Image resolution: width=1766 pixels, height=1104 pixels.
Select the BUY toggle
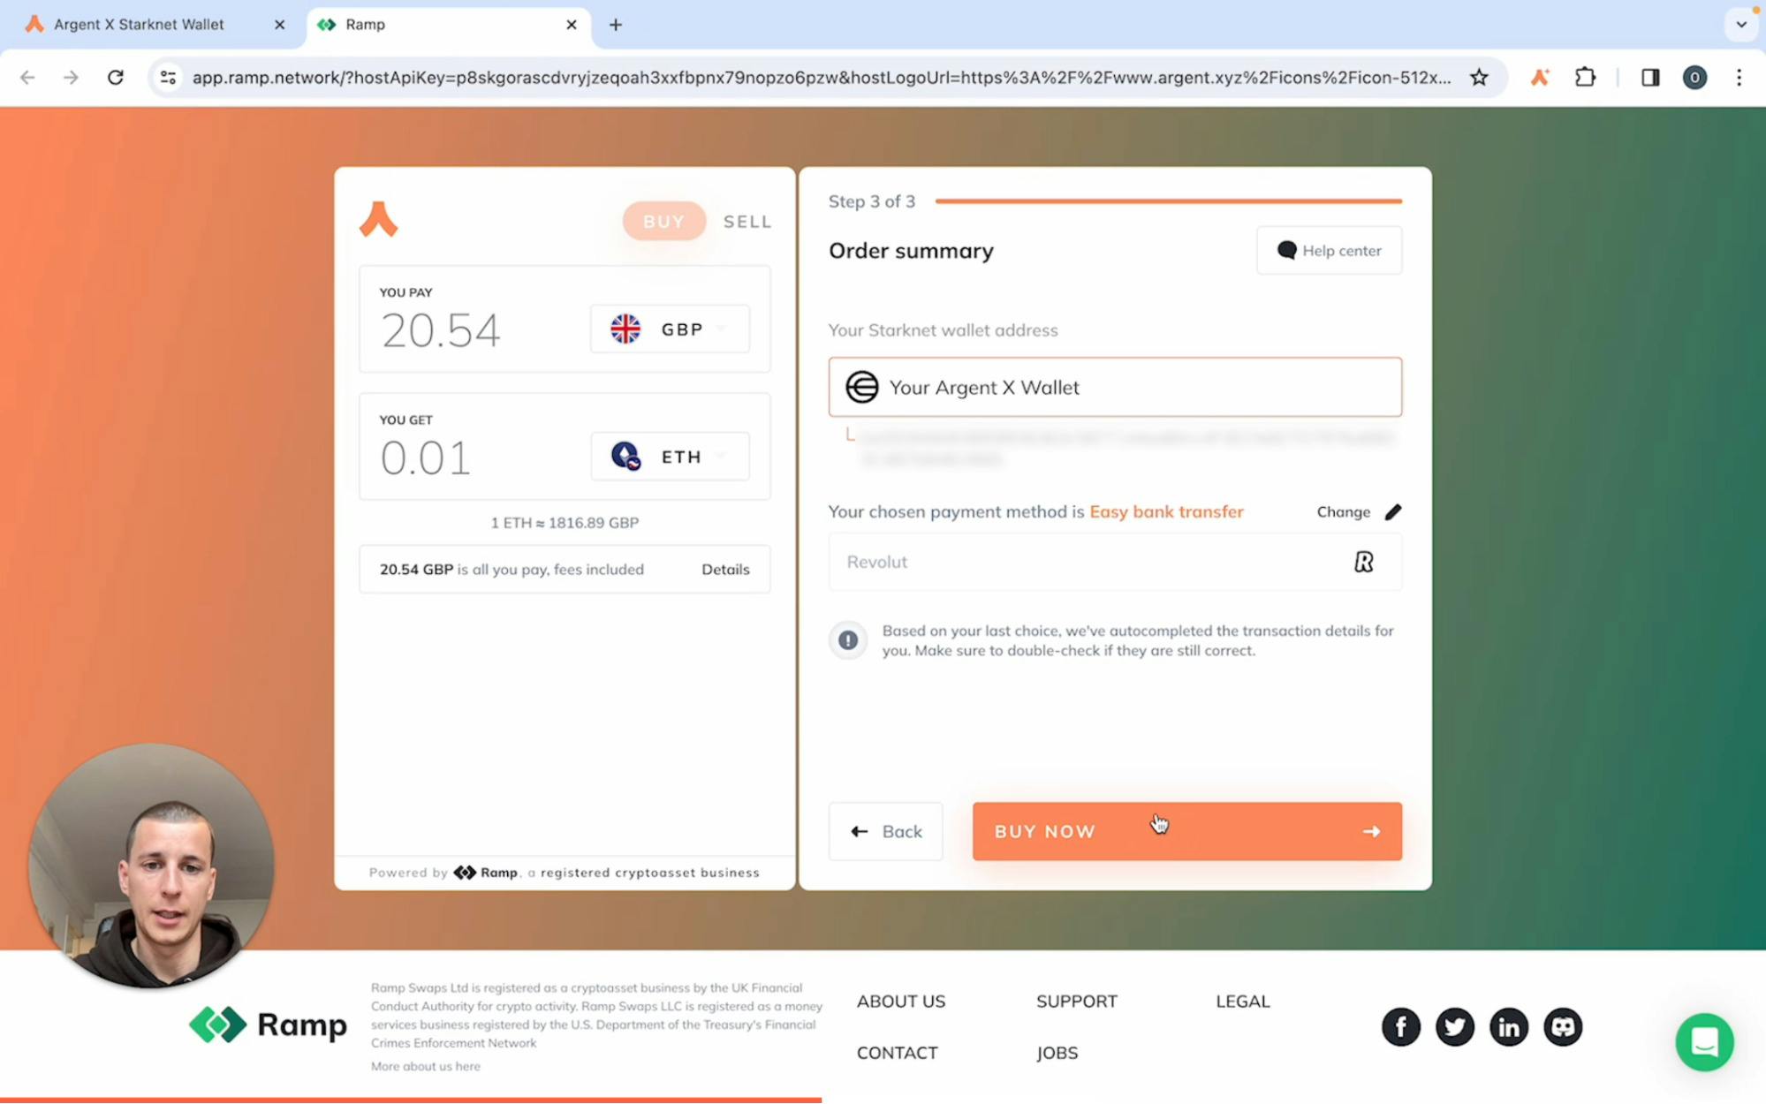663,221
